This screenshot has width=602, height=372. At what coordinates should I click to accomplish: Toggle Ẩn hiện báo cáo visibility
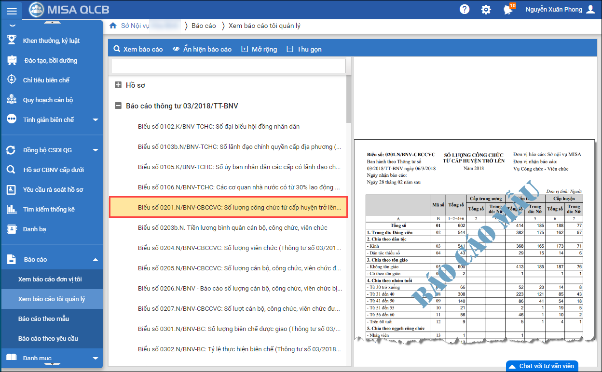202,49
